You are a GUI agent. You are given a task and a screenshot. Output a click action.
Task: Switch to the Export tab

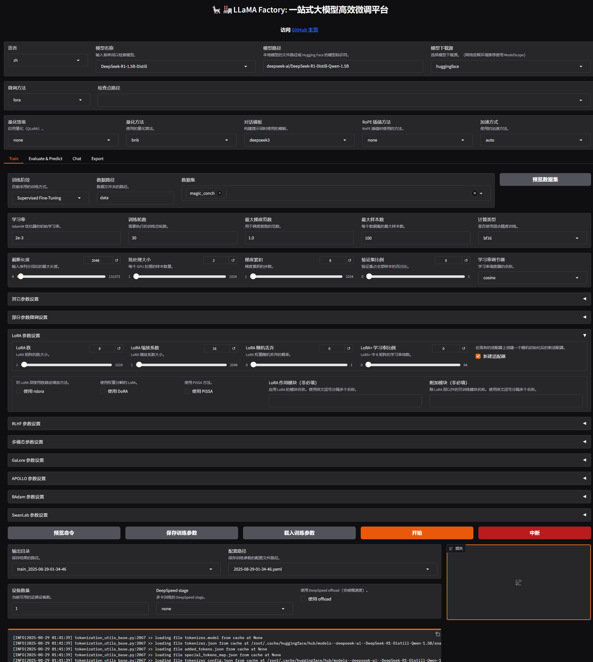click(97, 158)
